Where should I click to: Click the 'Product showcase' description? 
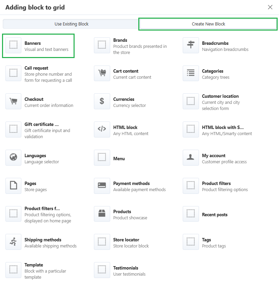tap(130, 218)
